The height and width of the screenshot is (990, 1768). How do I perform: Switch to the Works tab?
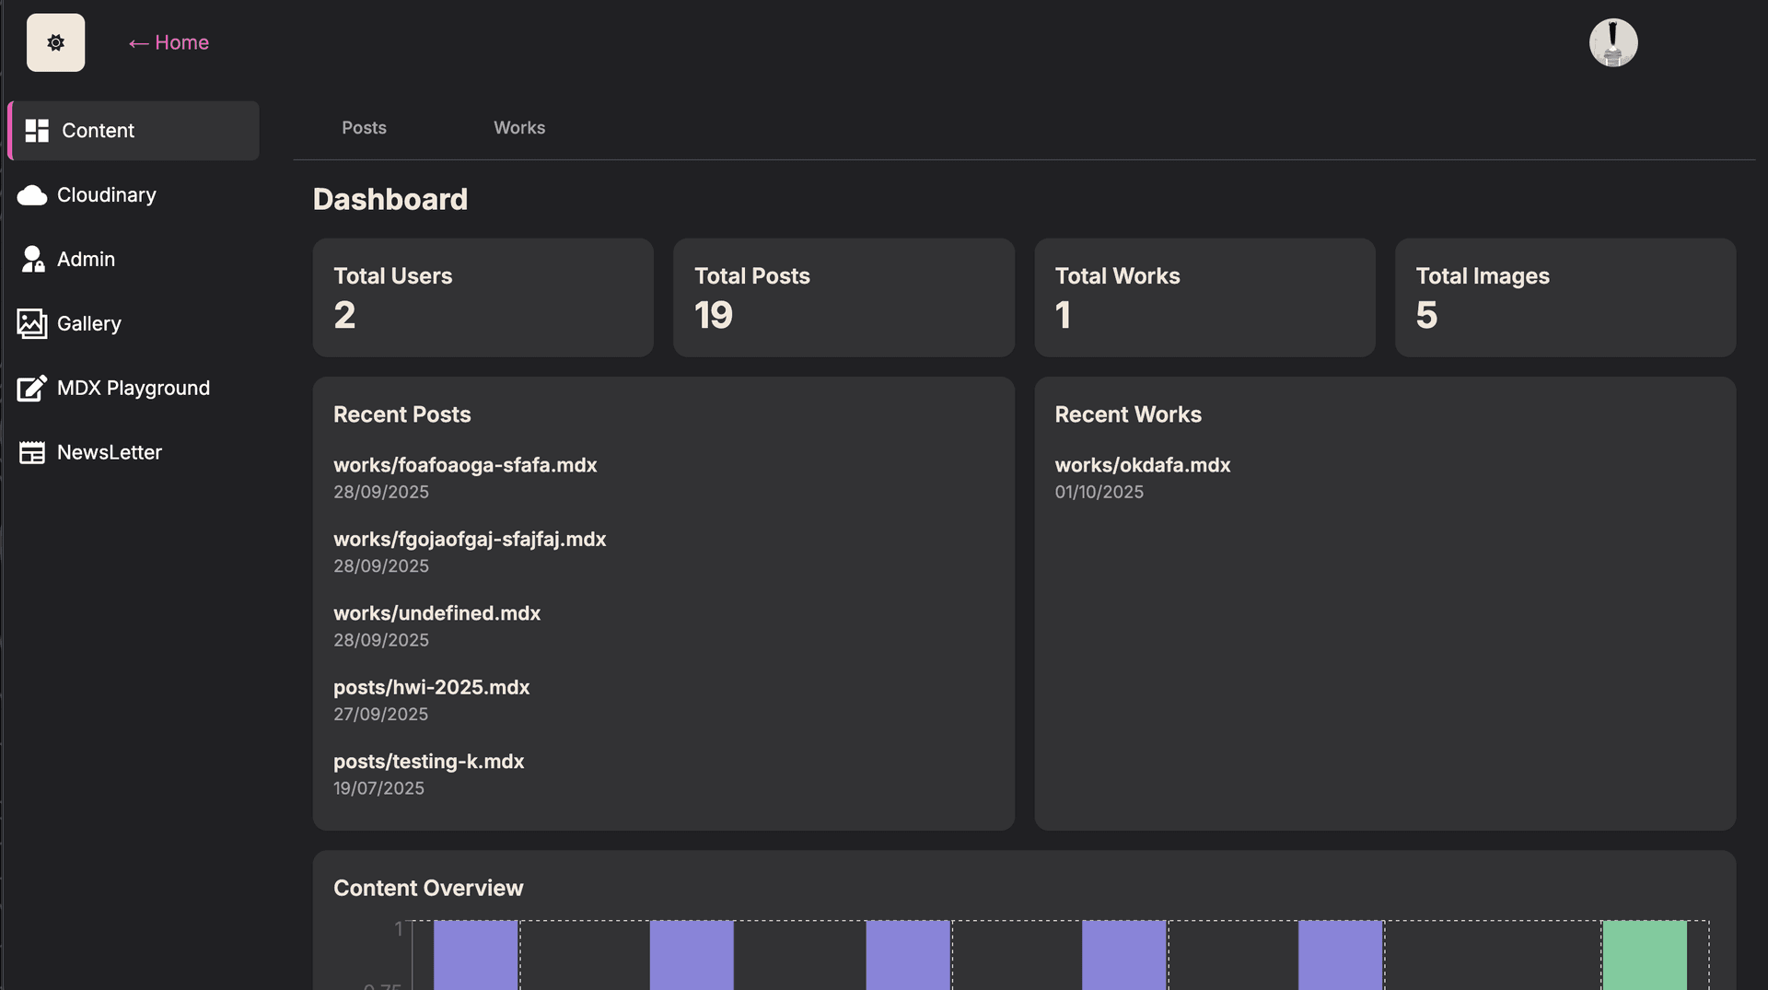point(518,128)
